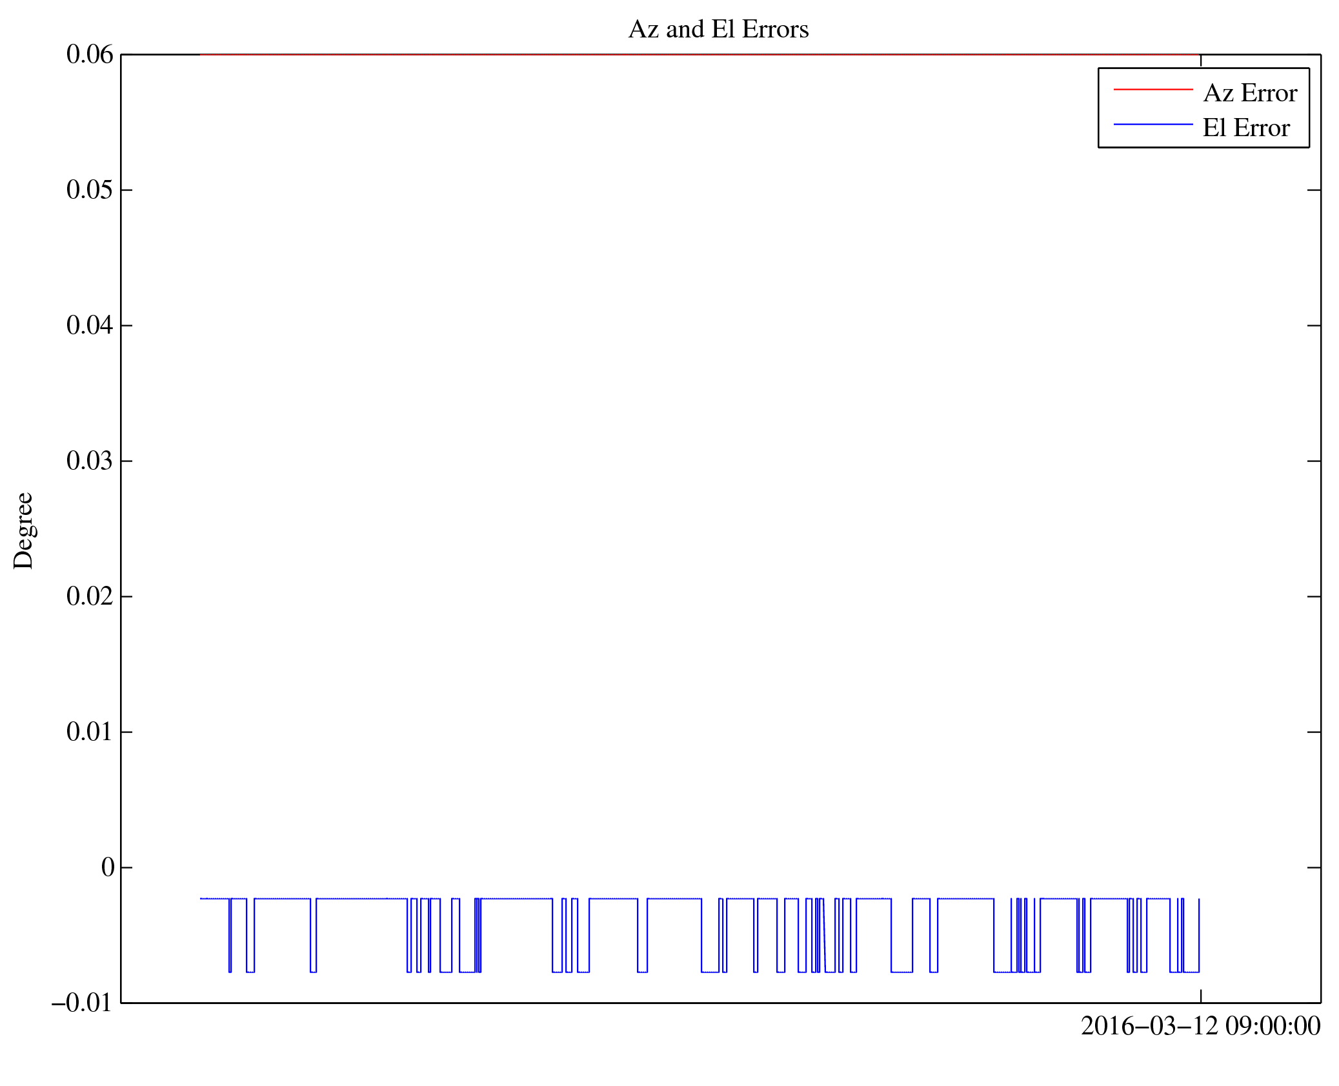The image size is (1339, 1086).
Task: Click the 0.02 y-axis tick label
Action: click(89, 596)
